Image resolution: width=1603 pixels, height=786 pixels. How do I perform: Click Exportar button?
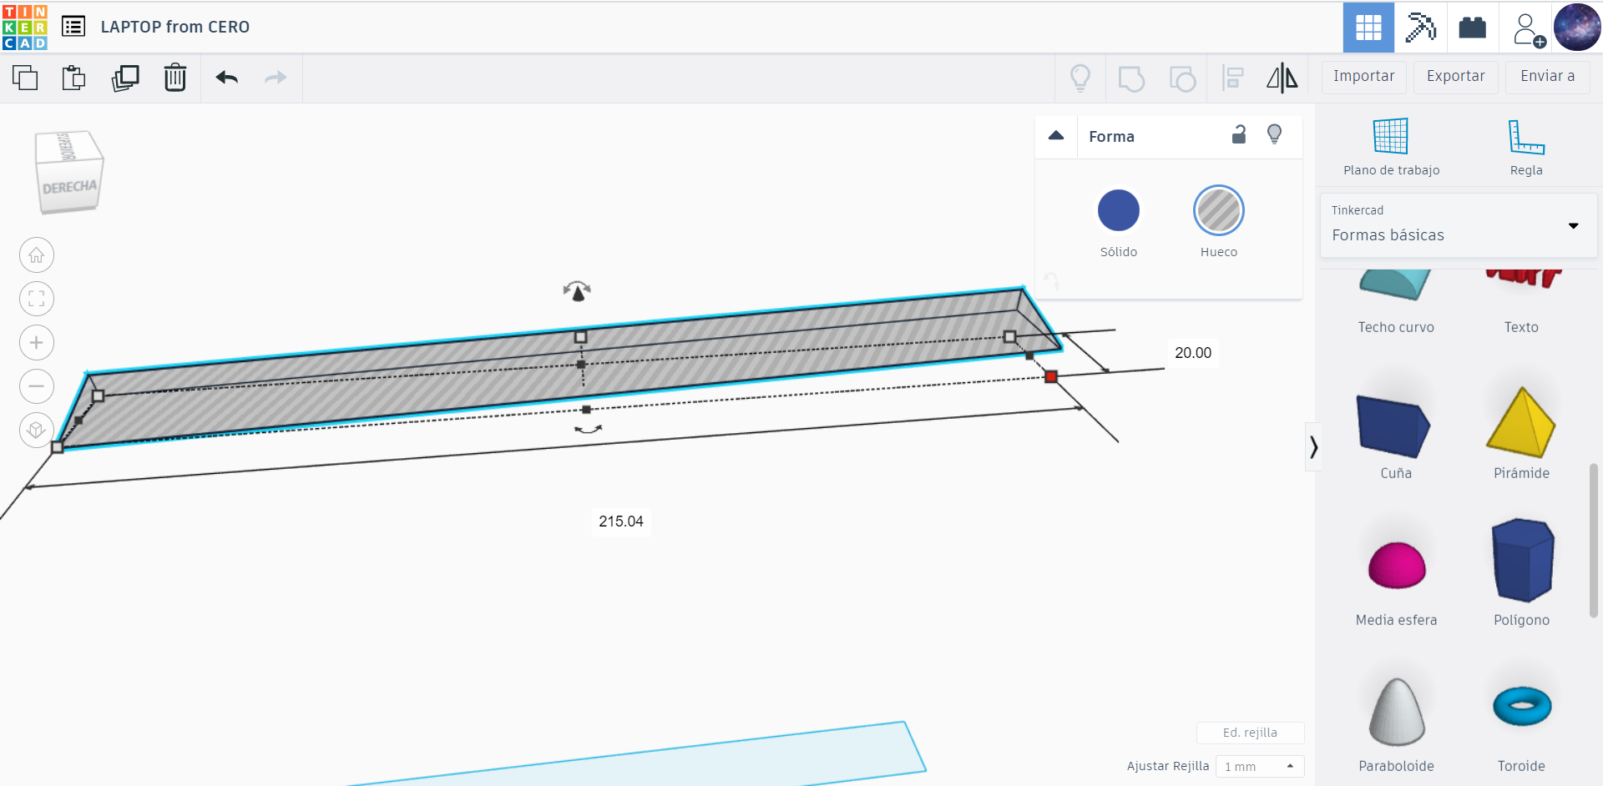click(x=1455, y=77)
